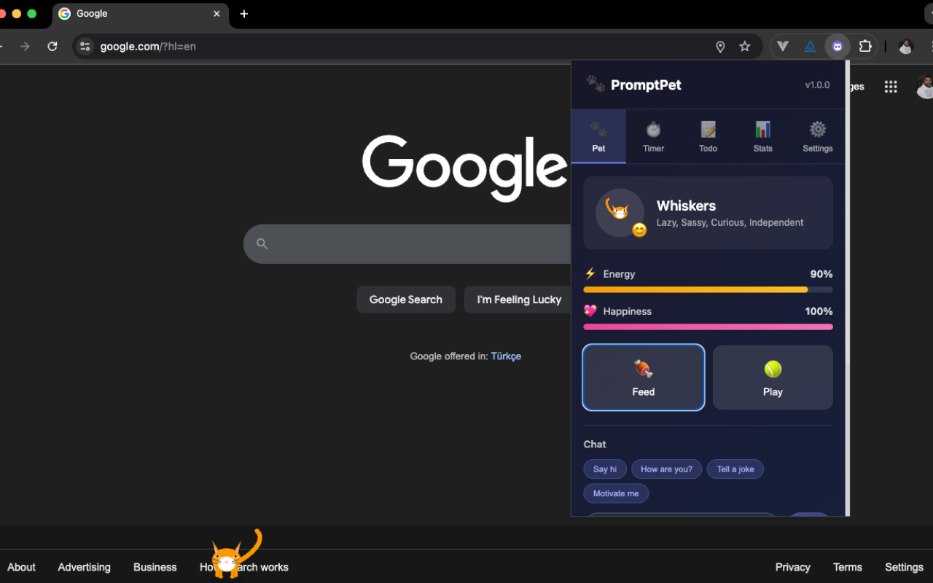Click the I'm Feeling Lucky button
This screenshot has height=583, width=933.
[519, 300]
